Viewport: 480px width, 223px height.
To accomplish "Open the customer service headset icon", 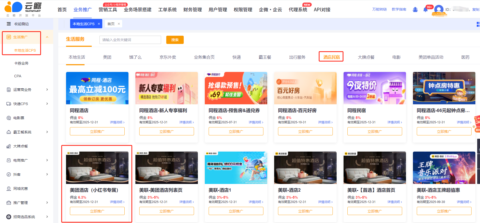I will pyautogui.click(x=415, y=10).
